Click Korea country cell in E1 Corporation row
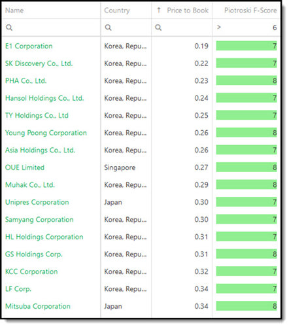The height and width of the screenshot is (327, 289). pos(126,46)
